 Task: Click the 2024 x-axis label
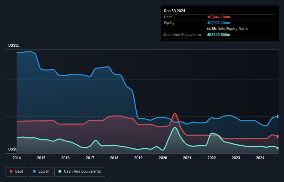[260, 158]
